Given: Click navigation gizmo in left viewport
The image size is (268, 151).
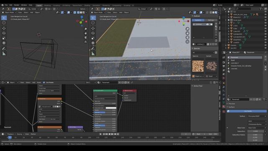Looking at the screenshot, I should click(82, 21).
